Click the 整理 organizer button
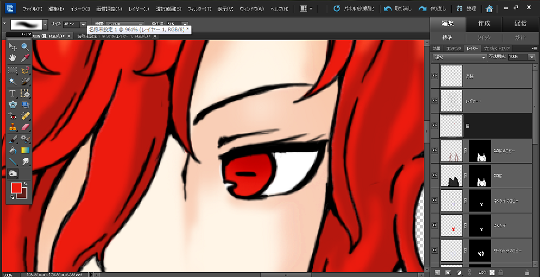Screen dimensions: 540x277 click(466, 8)
